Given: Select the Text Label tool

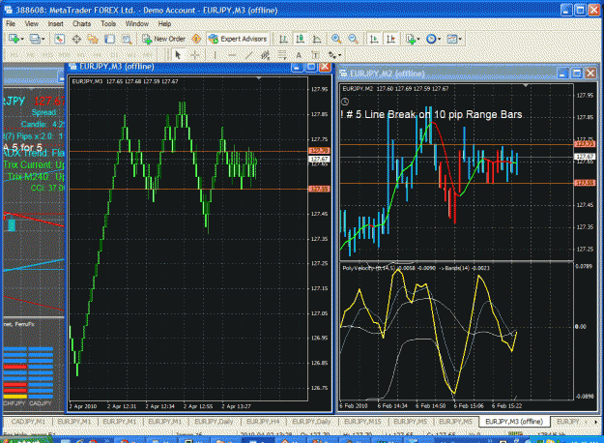Looking at the screenshot, I should point(315,55).
